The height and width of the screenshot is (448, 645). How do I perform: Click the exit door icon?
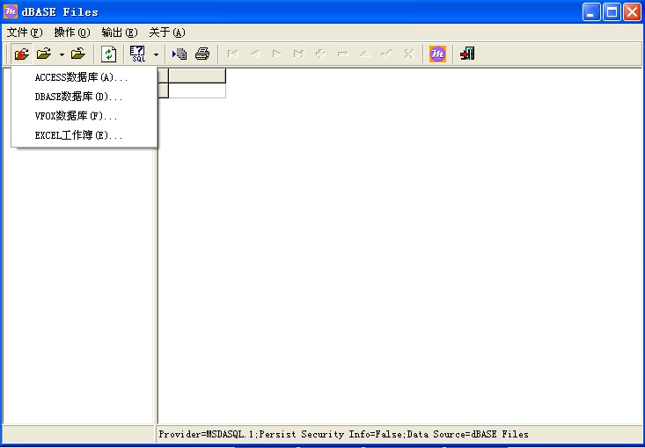(468, 54)
